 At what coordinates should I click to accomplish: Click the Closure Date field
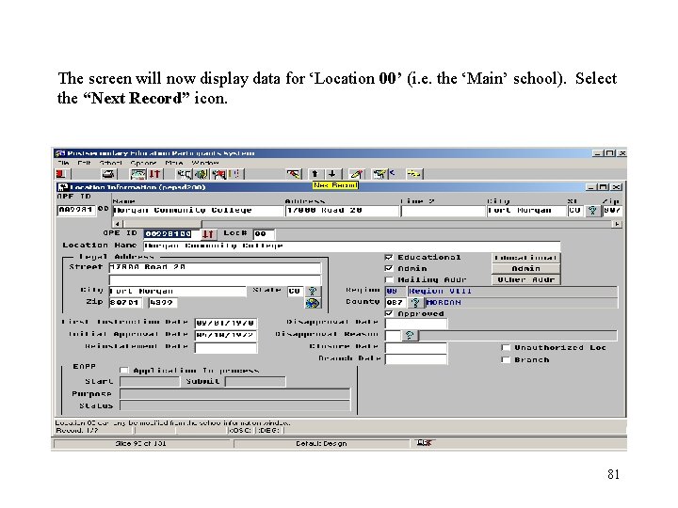point(416,347)
